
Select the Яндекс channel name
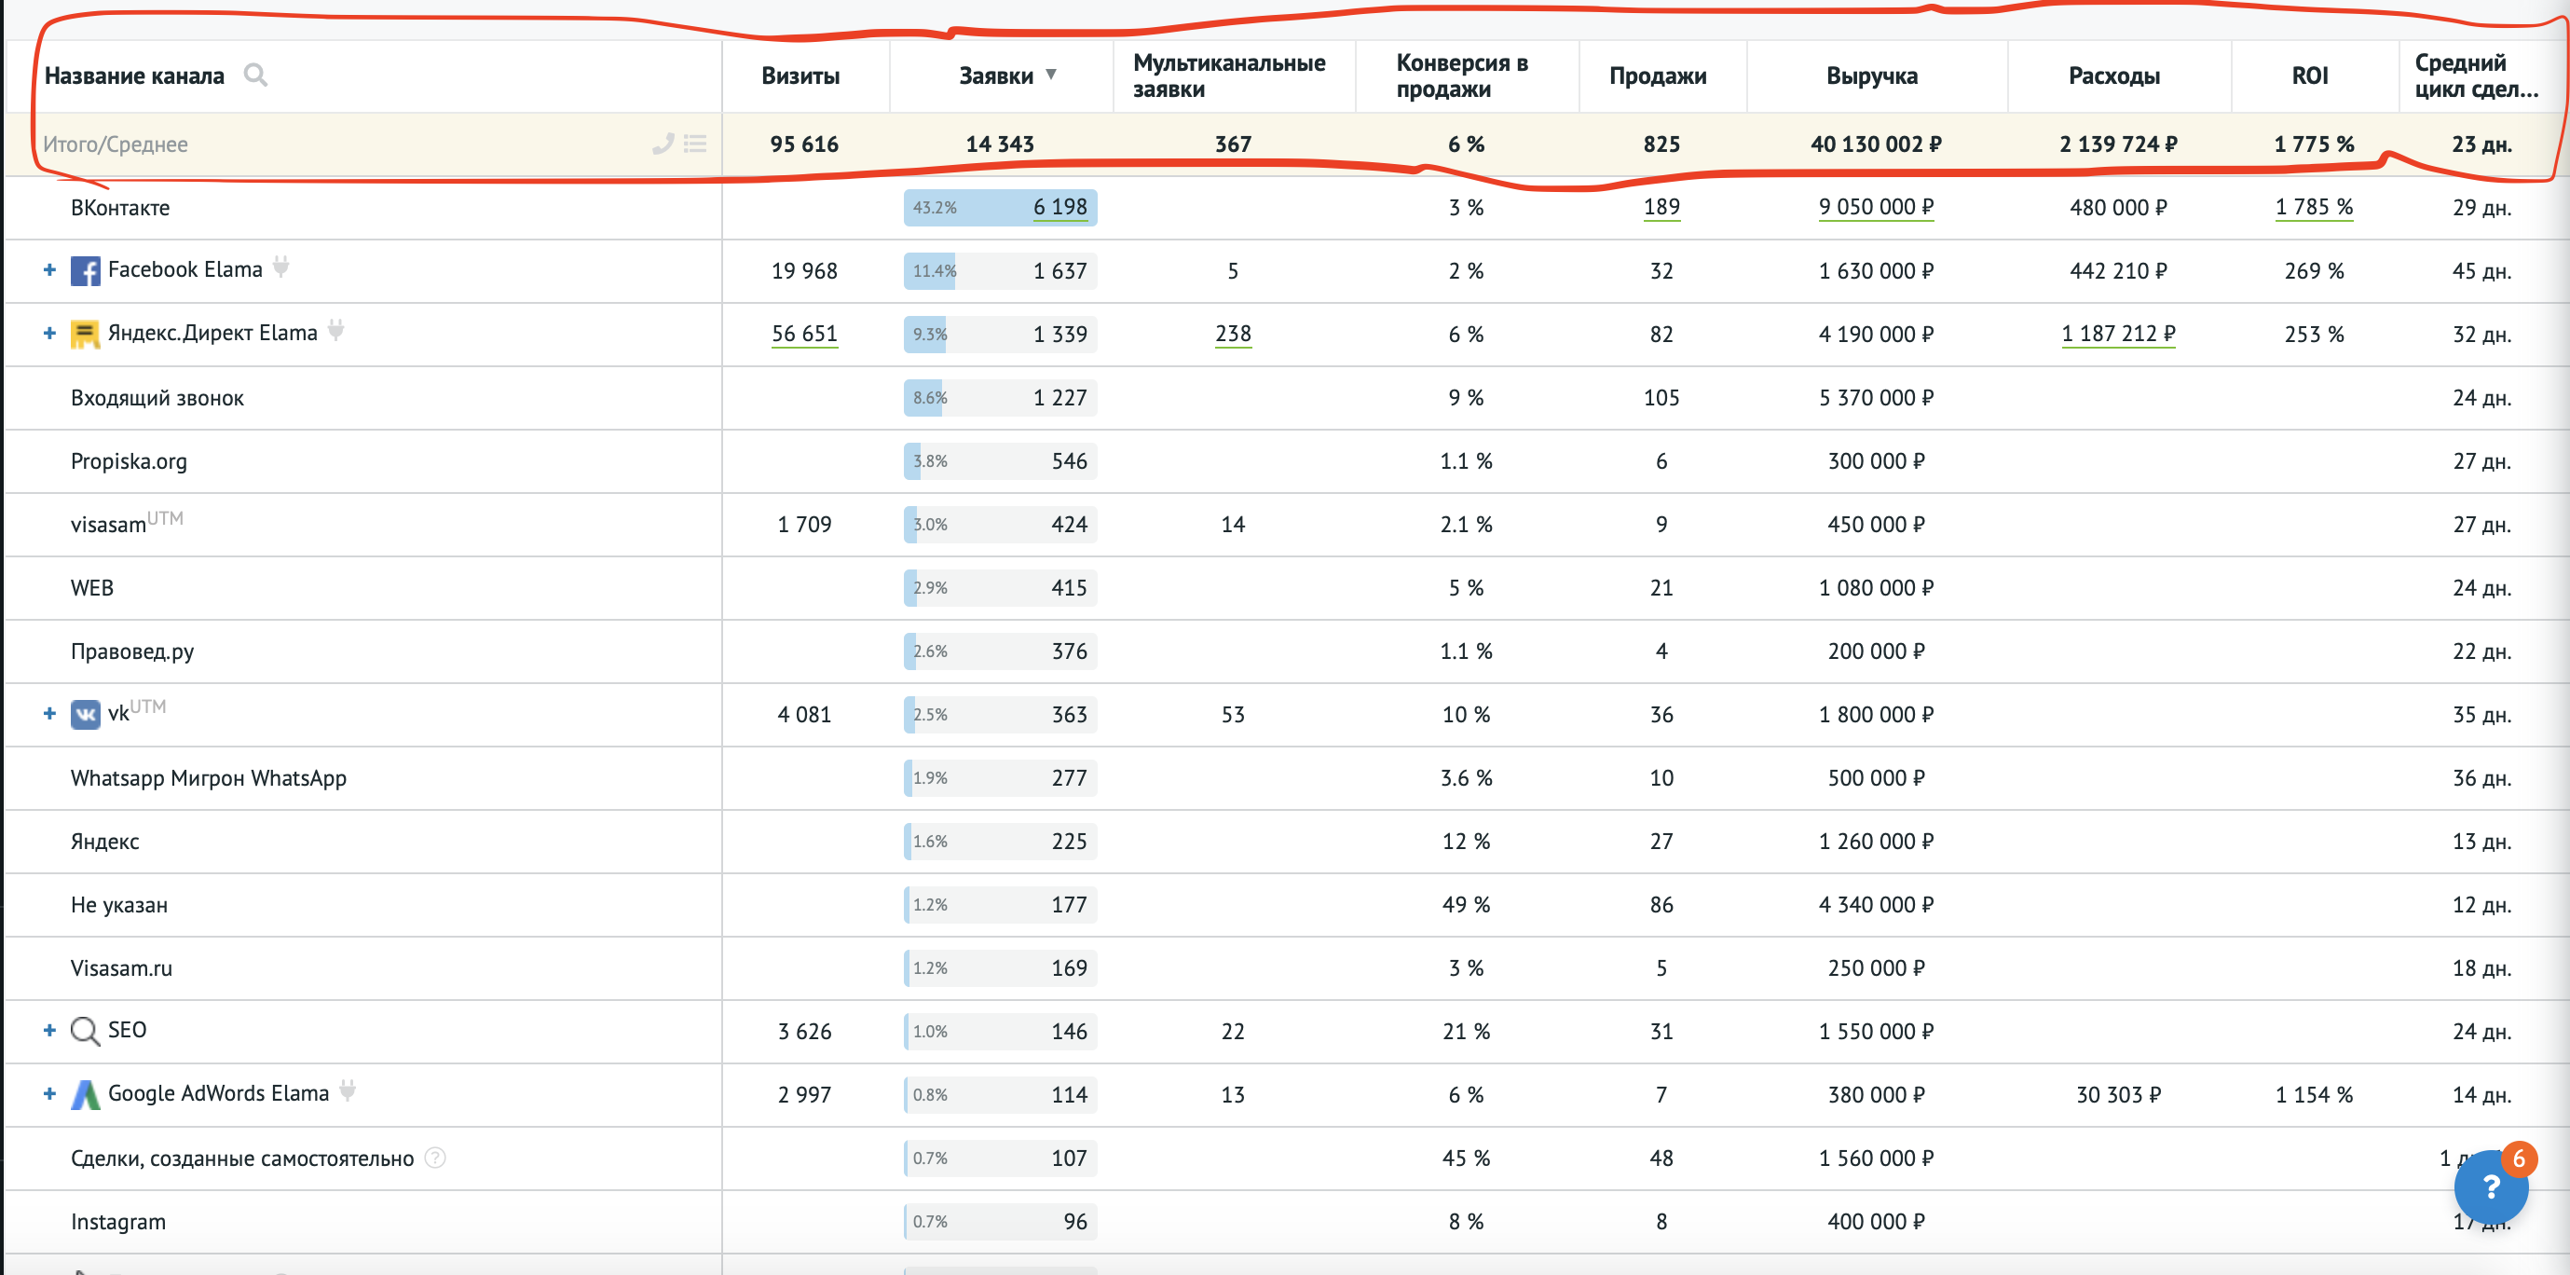coord(104,841)
